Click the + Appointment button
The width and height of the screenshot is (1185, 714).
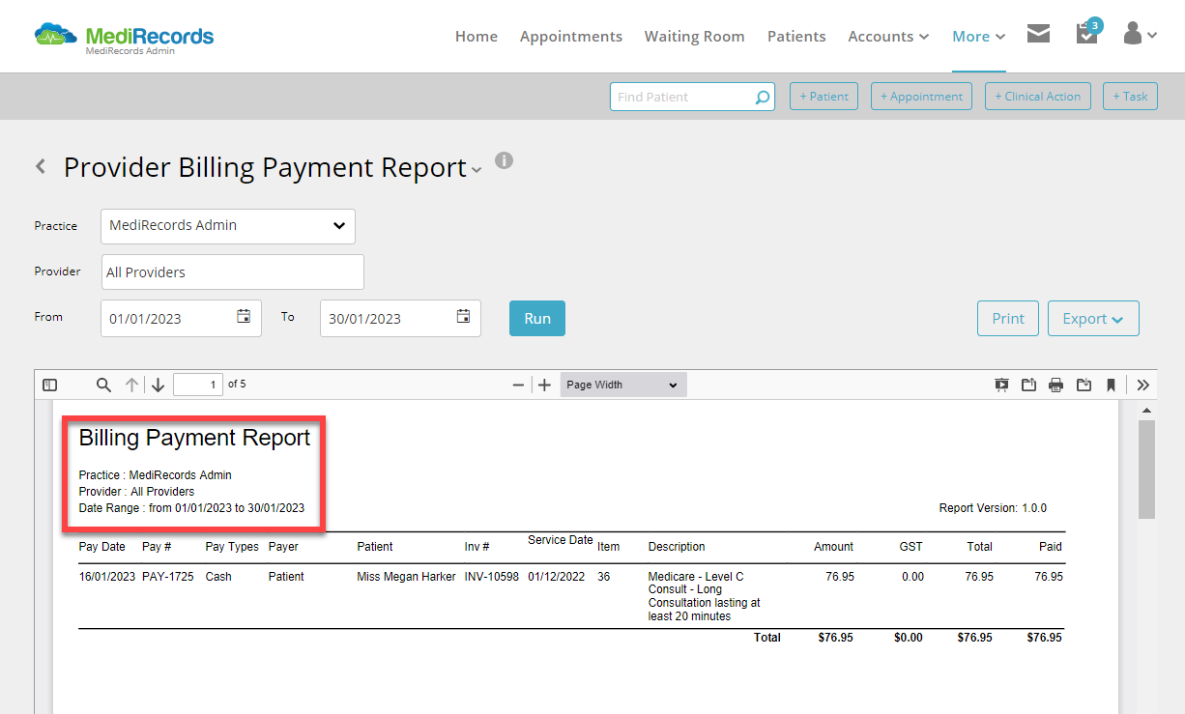921,97
